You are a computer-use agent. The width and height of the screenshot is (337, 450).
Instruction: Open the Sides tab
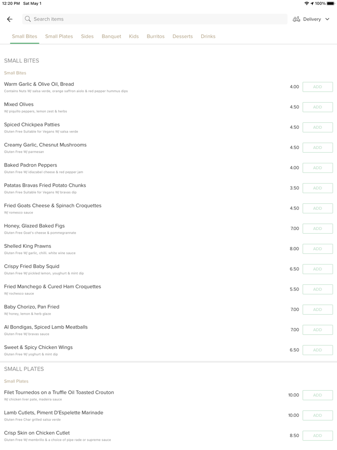[87, 37]
